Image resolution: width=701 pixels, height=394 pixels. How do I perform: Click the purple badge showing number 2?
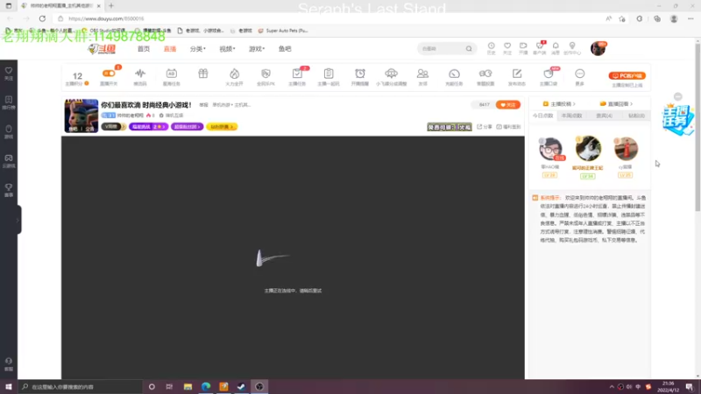[x=149, y=127]
